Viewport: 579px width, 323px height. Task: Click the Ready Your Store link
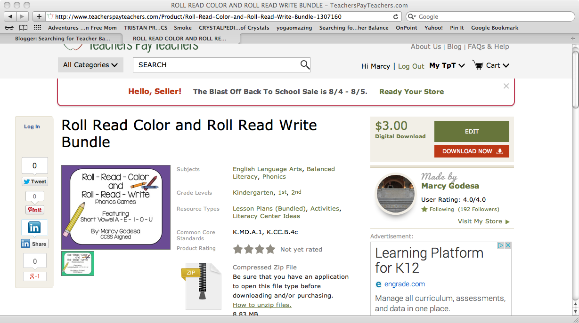coord(411,92)
